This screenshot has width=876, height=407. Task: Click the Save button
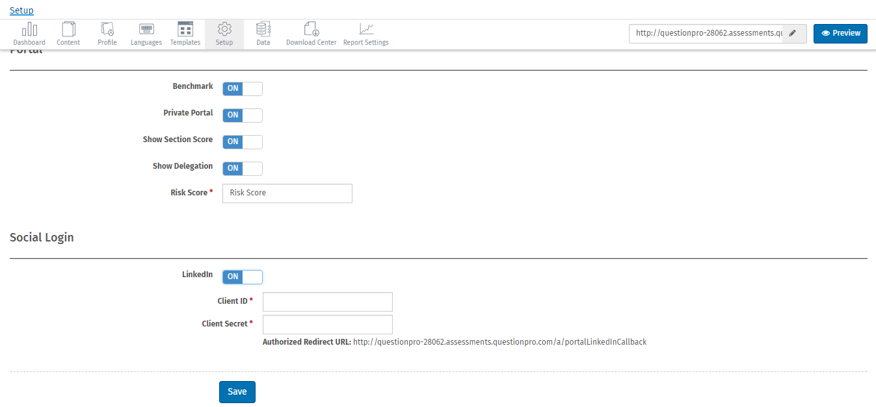(x=237, y=391)
